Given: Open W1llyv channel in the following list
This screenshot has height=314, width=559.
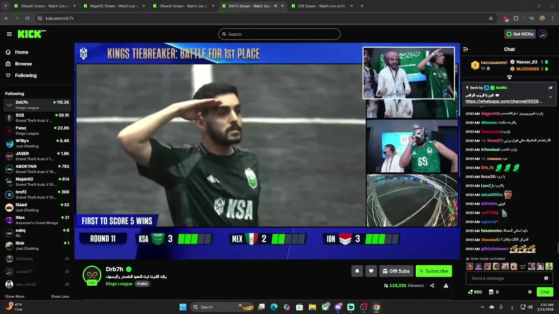Looking at the screenshot, I should (x=37, y=143).
